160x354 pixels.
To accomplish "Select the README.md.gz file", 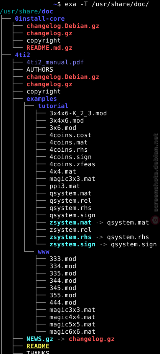I will point(49,48).
